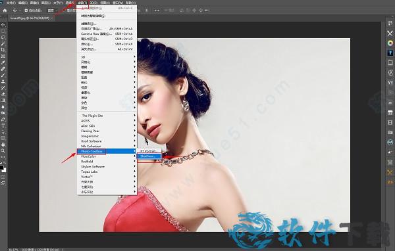Swap foreground and background colors
The height and width of the screenshot is (251, 395).
pos(5,164)
